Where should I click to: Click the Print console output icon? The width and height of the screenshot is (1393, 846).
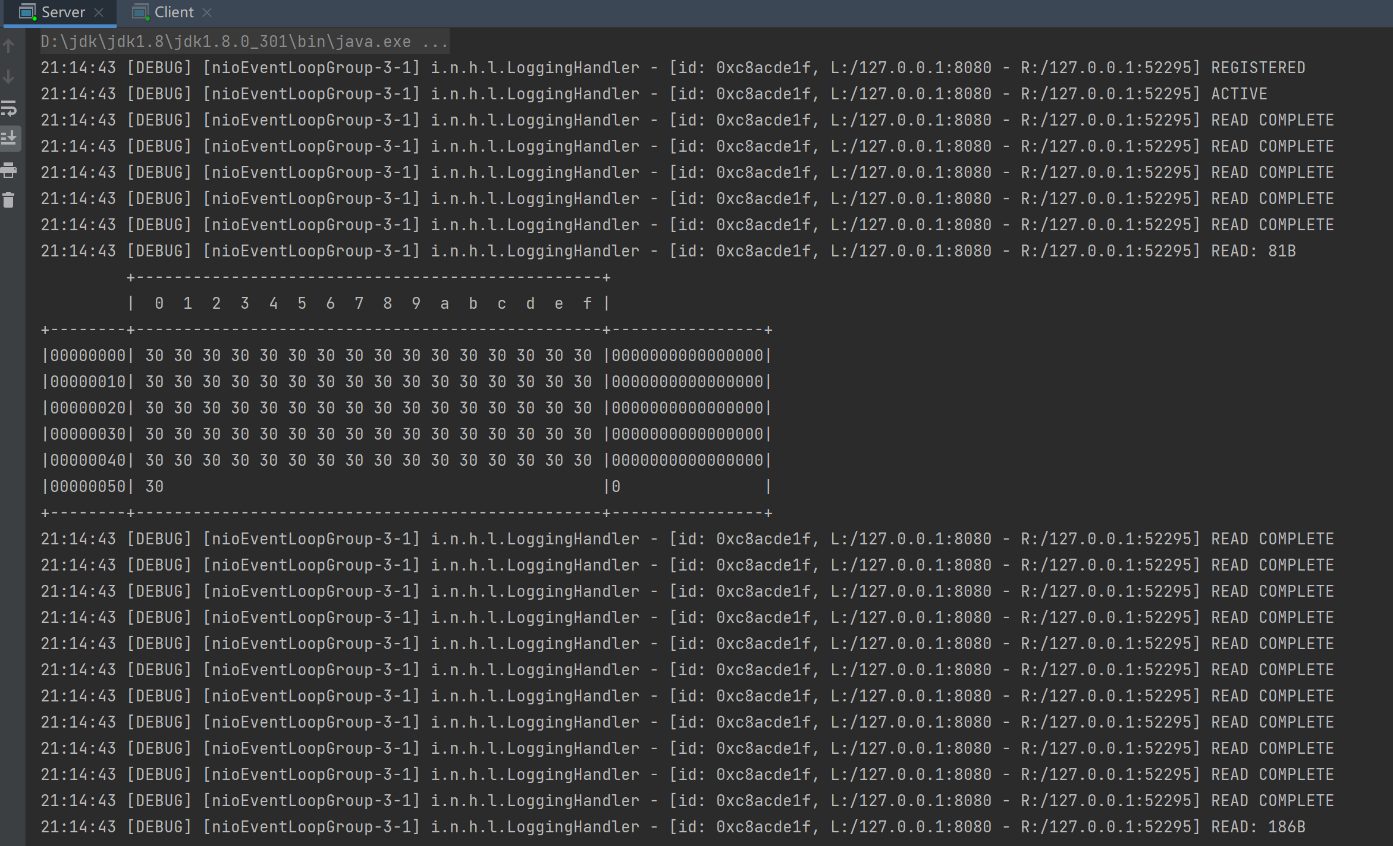pos(9,170)
